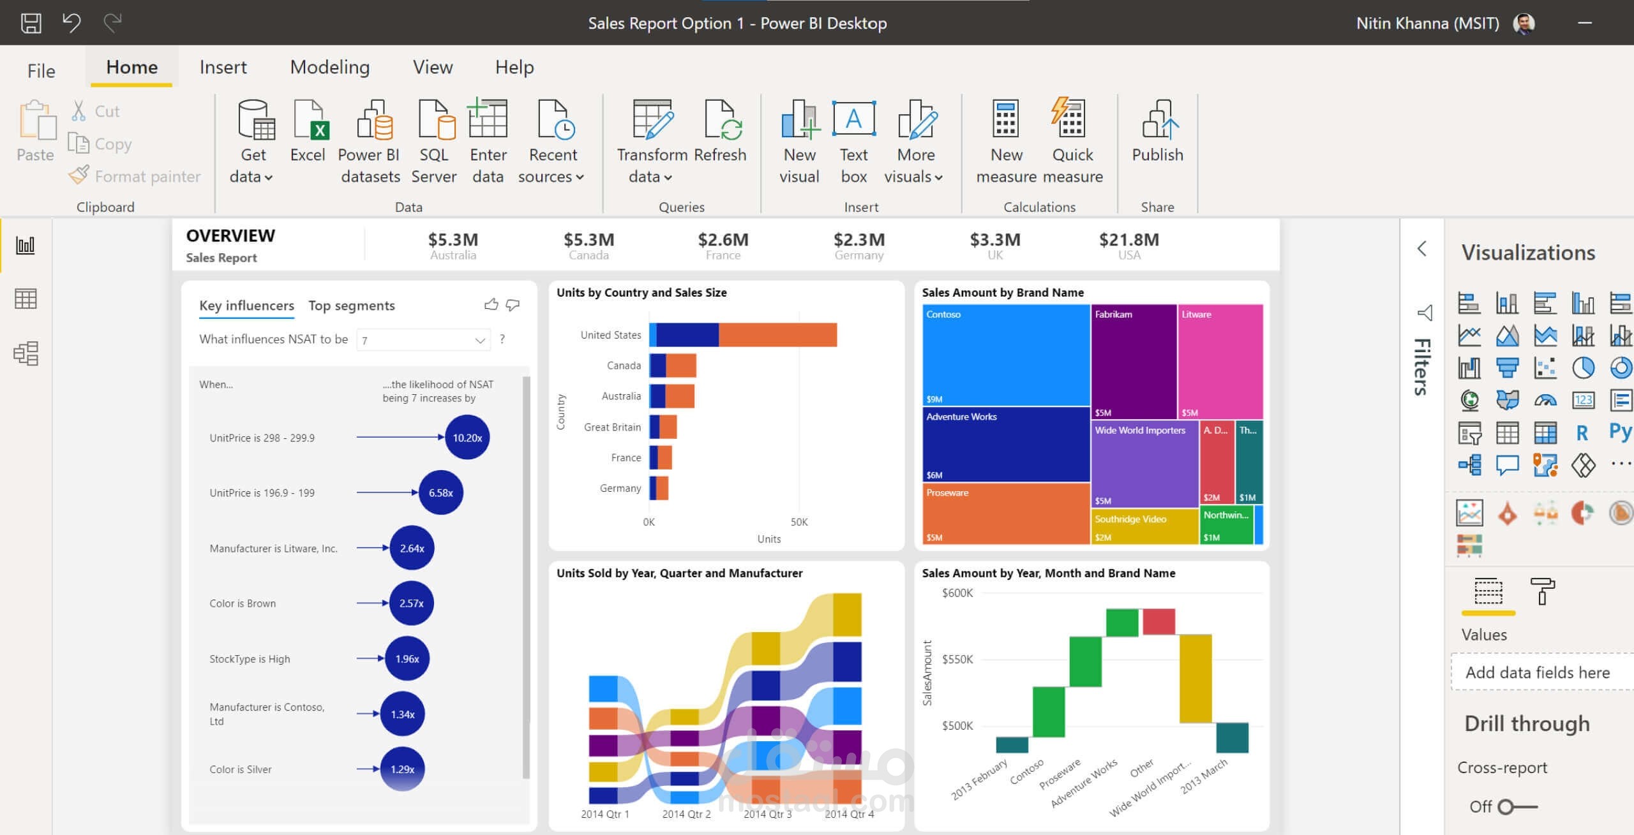Choose the Matrix visualization
This screenshot has height=835, width=1634.
pyautogui.click(x=1545, y=432)
